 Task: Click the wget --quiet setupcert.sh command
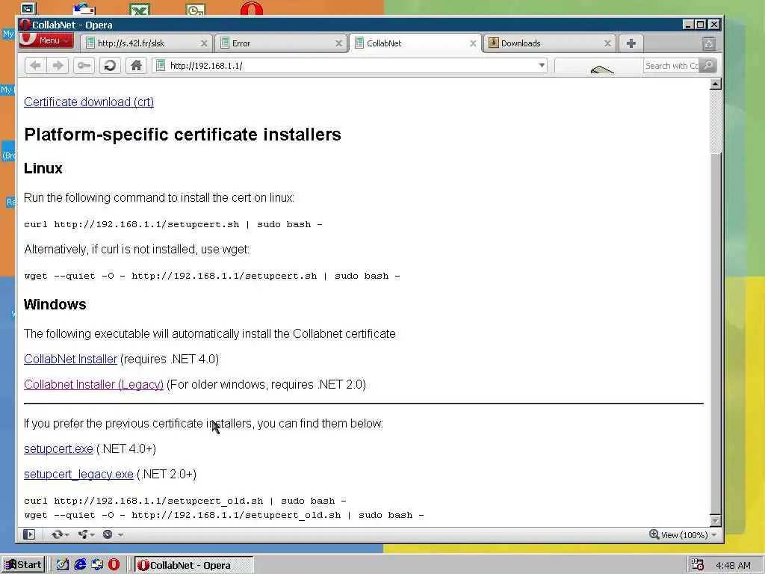point(212,277)
